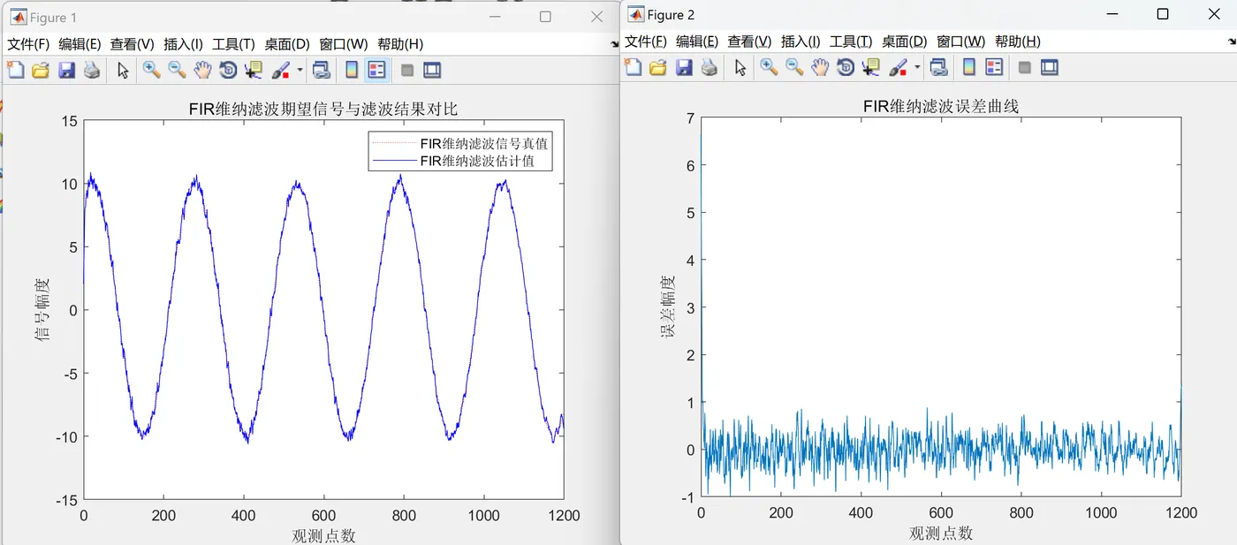Viewport: 1237px width, 545px height.
Task: Open 查看(V) menu in Figure 2
Action: (x=750, y=42)
